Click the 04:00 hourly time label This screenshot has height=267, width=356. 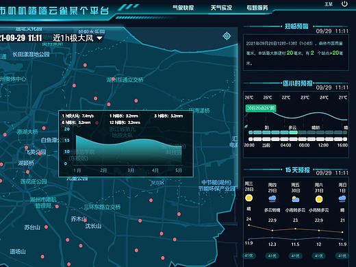pos(285,145)
